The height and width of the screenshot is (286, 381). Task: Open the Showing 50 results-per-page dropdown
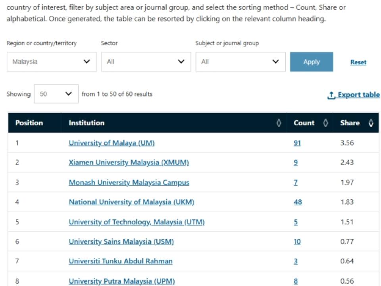pos(56,94)
